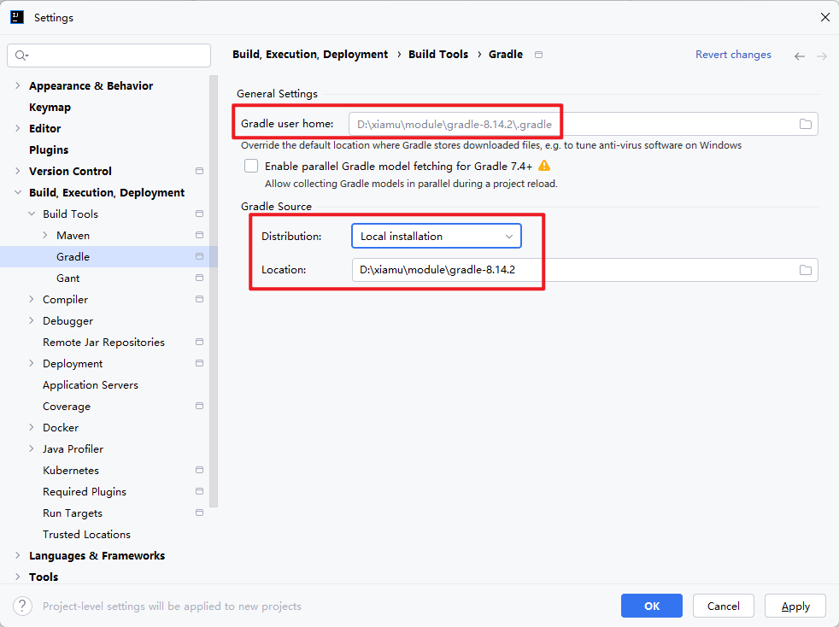Screen dimensions: 839x627
Task: Expand the Maven node
Action: pyautogui.click(x=45, y=236)
